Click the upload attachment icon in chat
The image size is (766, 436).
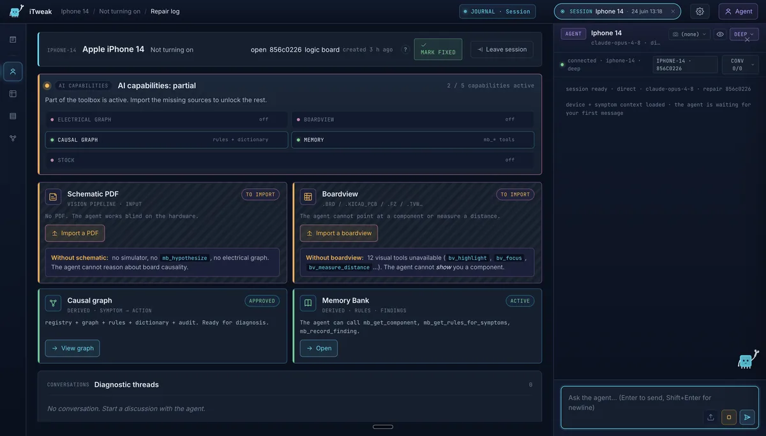710,417
